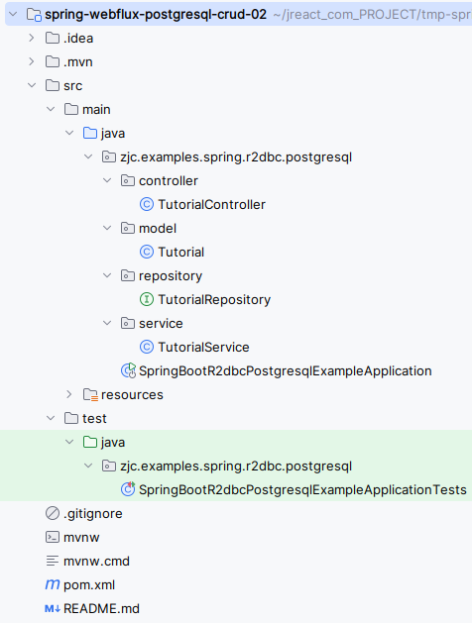
Task: Select the repository package name
Action: pos(171,276)
